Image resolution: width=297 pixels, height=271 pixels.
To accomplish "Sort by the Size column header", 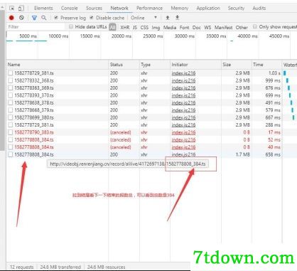I will point(236,65).
